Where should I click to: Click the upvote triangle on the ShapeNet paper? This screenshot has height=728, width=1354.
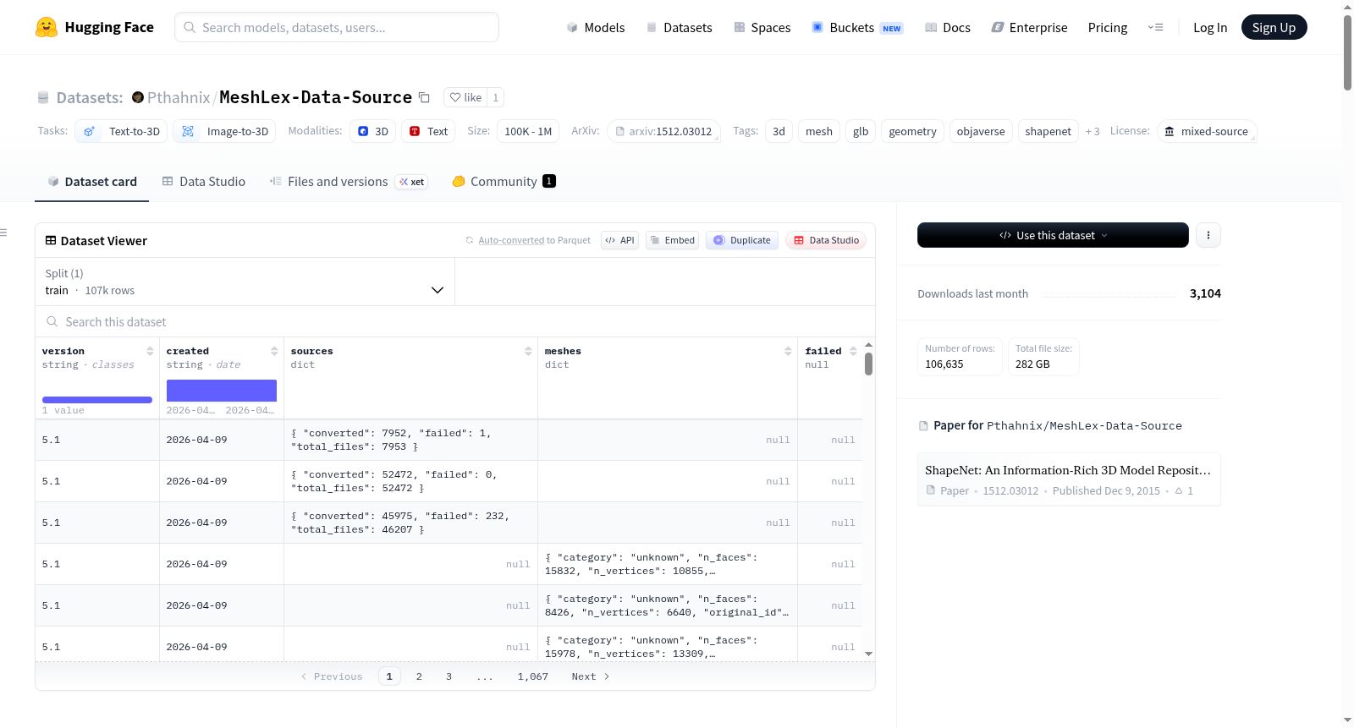coord(1179,490)
